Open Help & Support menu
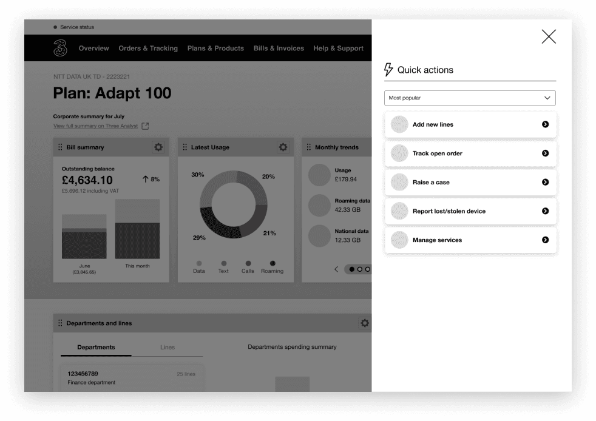 (x=338, y=49)
